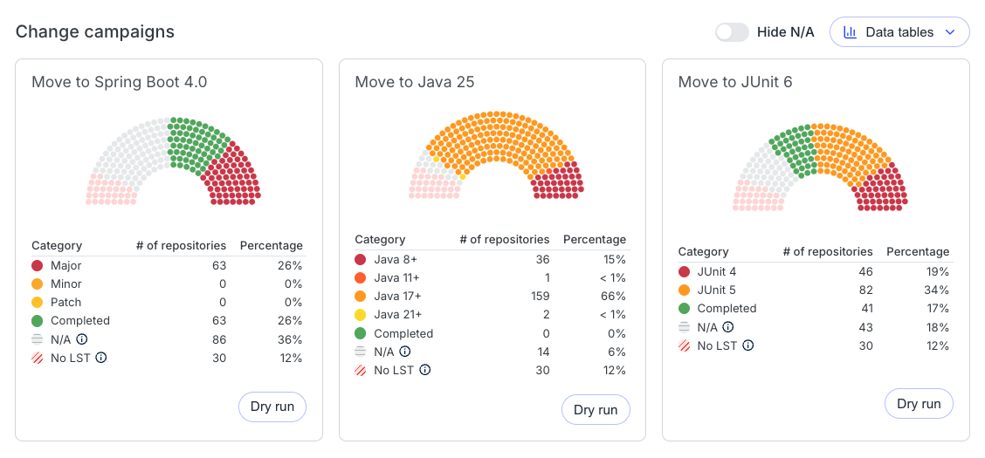The image size is (985, 458).
Task: Click the Move to Spring Boot 4.0 title
Action: coord(120,82)
